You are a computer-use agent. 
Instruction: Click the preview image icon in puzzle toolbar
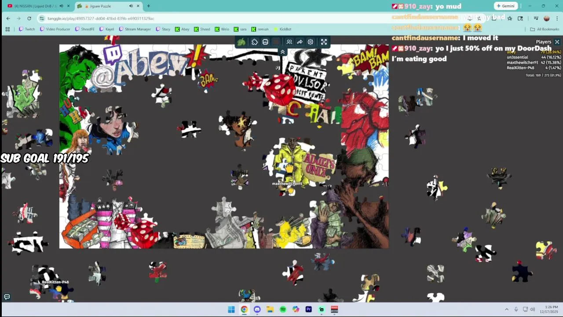tap(265, 42)
